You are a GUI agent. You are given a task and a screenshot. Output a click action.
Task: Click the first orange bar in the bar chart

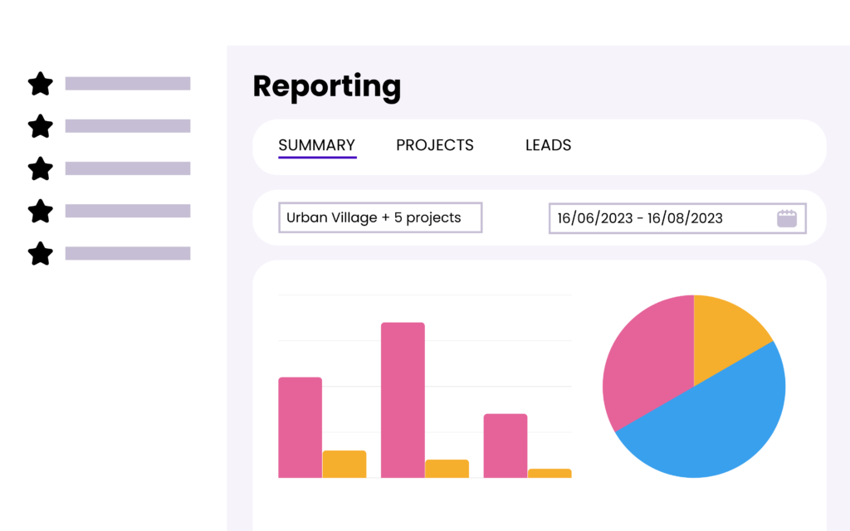pyautogui.click(x=344, y=464)
